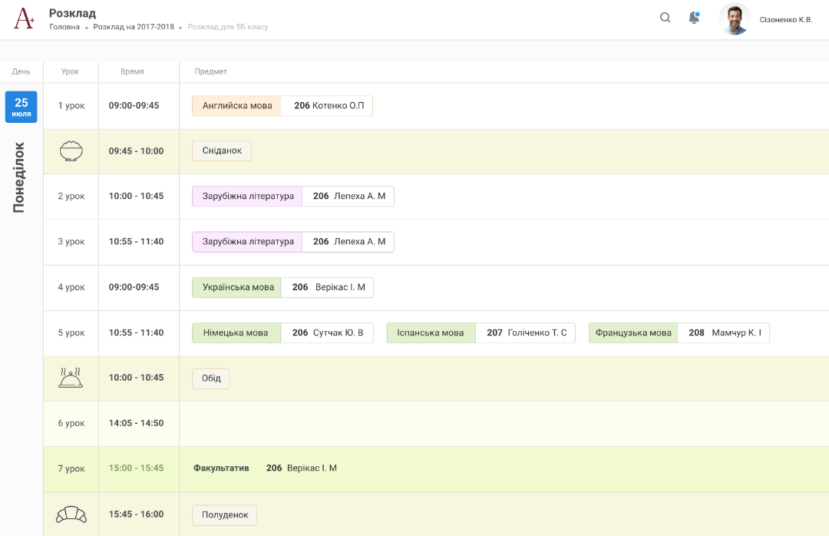Viewport: 829px width, 536px height.
Task: Choose the Іспанська мова group lesson
Action: (x=431, y=333)
